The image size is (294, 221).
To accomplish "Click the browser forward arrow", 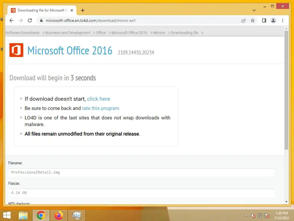I will pyautogui.click(x=21, y=20).
